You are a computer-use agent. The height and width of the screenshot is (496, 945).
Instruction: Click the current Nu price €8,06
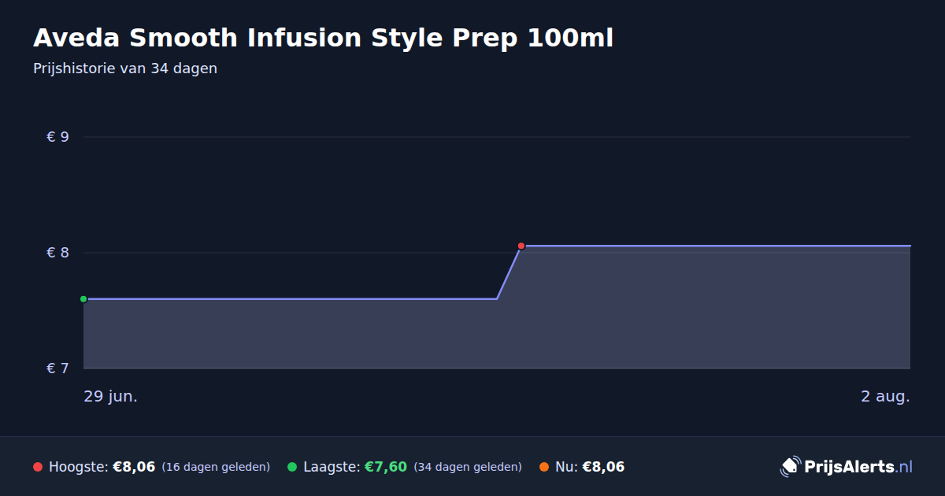(603, 467)
